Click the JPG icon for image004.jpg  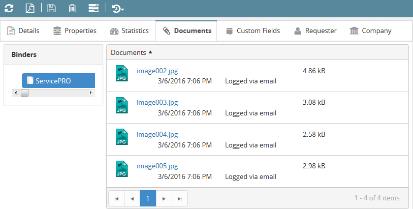click(121, 137)
